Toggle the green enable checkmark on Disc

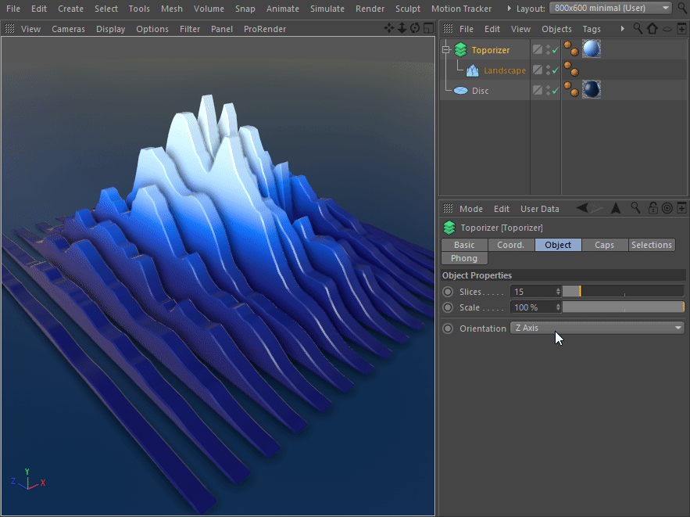pos(554,89)
